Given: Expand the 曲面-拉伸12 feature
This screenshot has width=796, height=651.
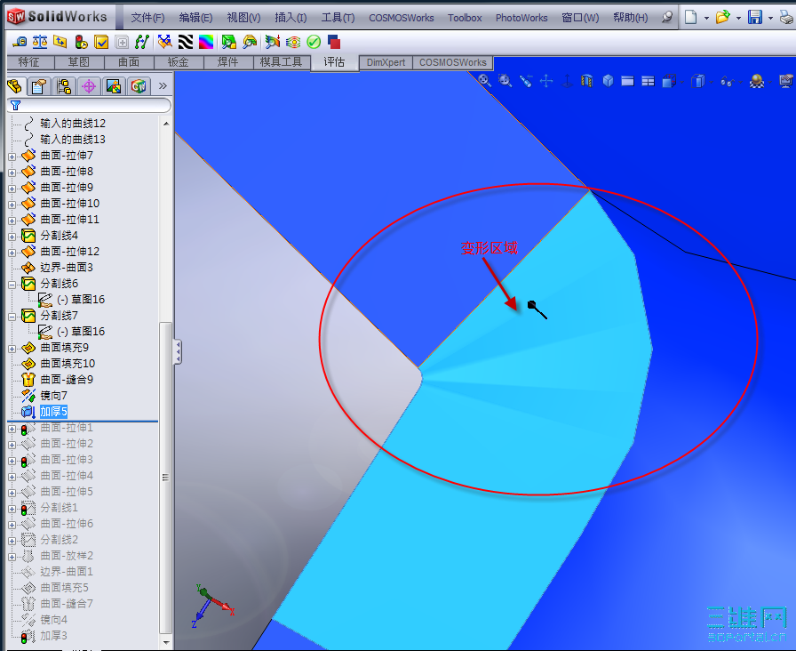Looking at the screenshot, I should 12,253.
